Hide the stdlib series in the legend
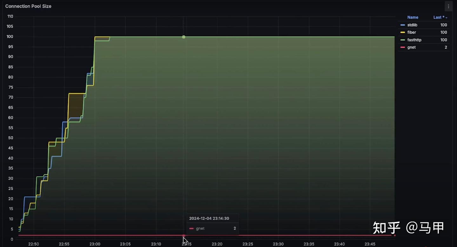Image resolution: width=457 pixels, height=247 pixels. point(412,25)
